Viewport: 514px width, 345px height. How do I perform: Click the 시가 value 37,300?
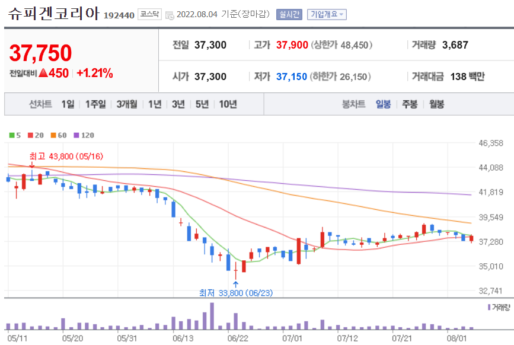point(210,76)
